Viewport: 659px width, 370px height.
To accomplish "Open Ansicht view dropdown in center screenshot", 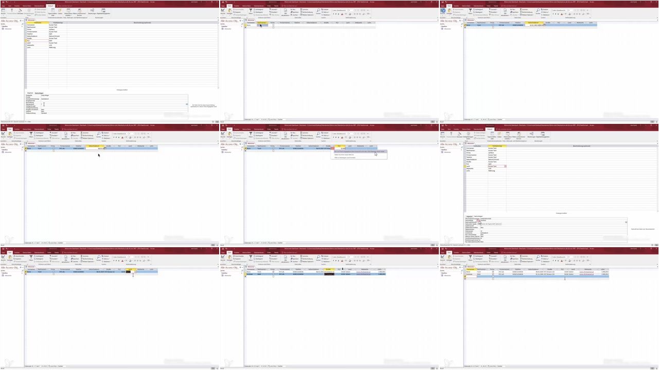I will (x=223, y=136).
